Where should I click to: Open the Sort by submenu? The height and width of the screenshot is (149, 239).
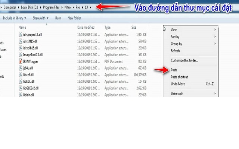tap(193, 37)
